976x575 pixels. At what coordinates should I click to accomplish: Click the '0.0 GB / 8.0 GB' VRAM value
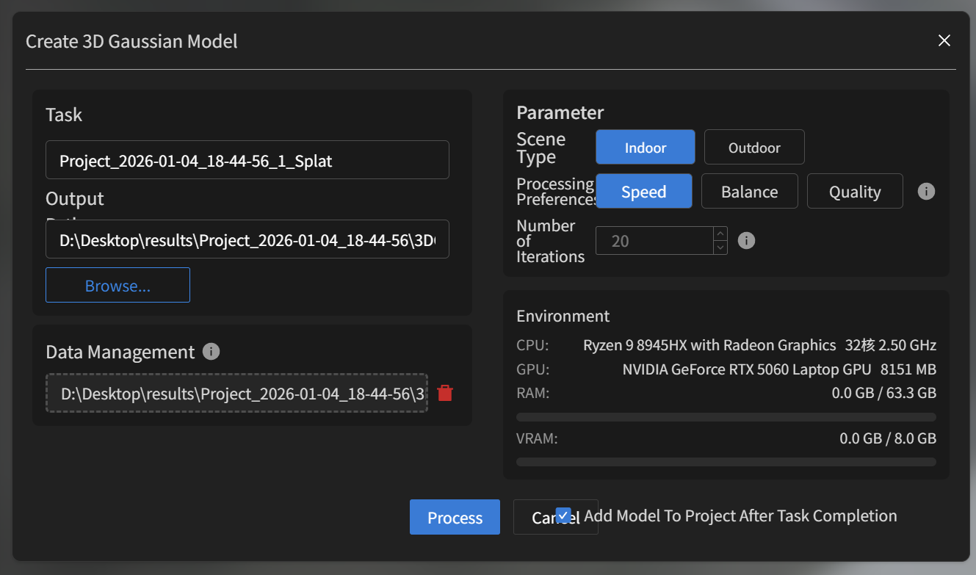[888, 438]
